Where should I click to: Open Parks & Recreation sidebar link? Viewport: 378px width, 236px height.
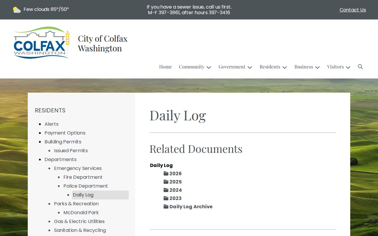(76, 204)
